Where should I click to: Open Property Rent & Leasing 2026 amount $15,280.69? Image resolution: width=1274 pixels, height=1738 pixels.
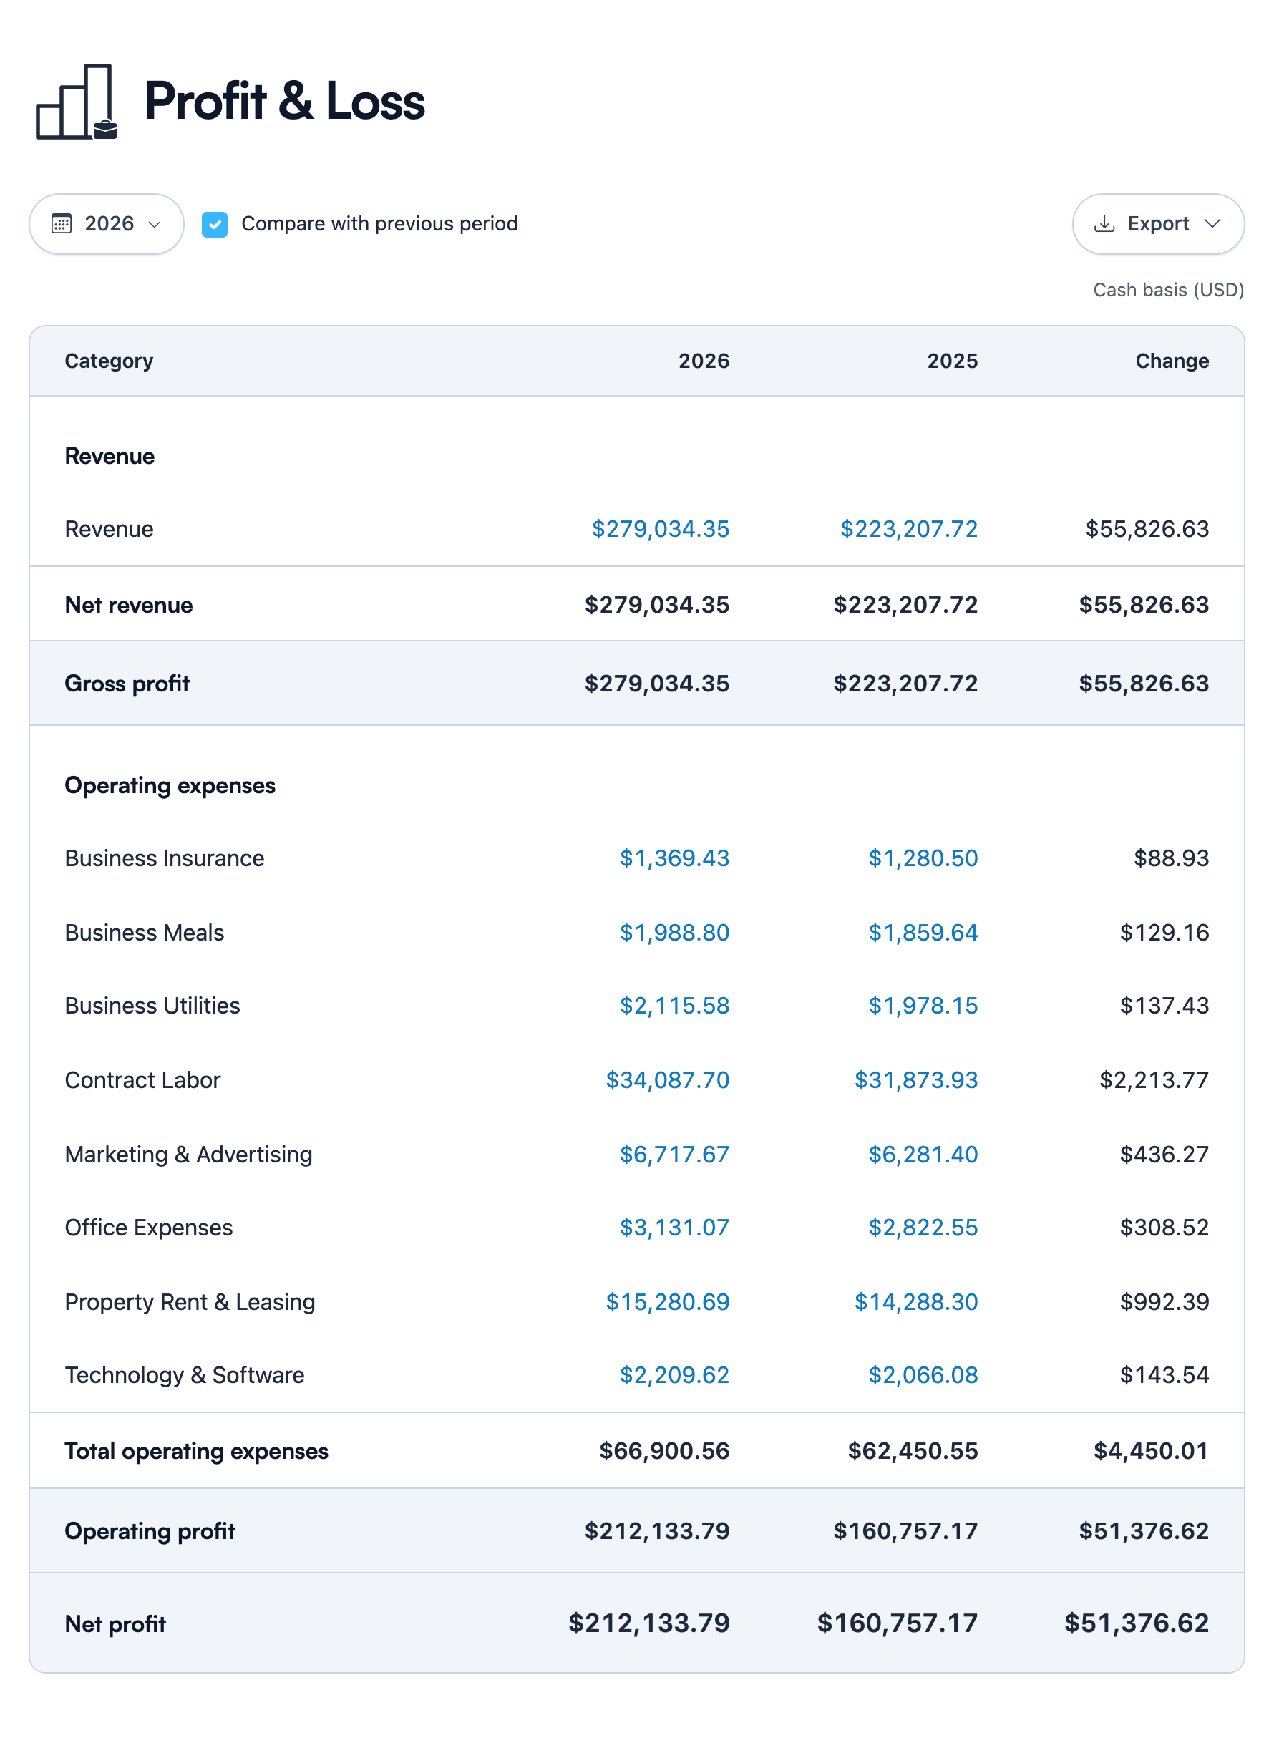[667, 1301]
